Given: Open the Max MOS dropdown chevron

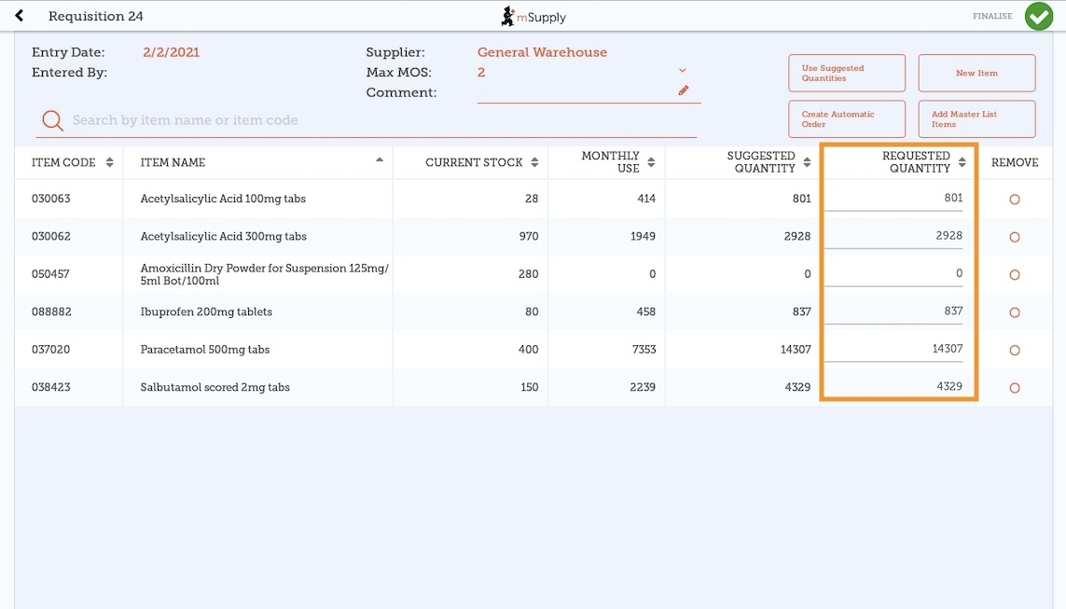Looking at the screenshot, I should point(682,71).
